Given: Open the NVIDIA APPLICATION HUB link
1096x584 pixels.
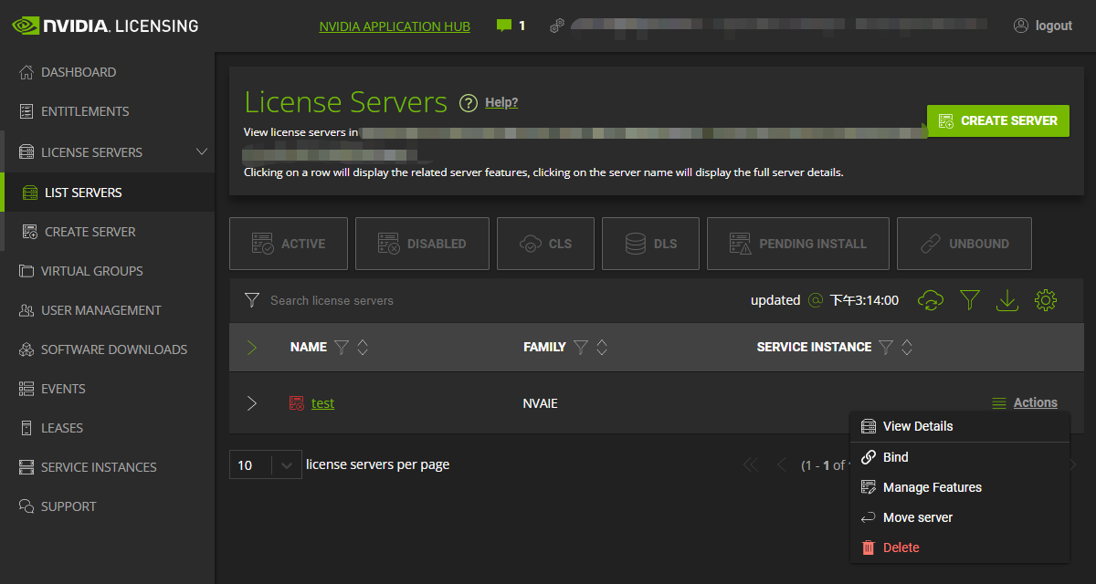Looking at the screenshot, I should click(x=395, y=26).
